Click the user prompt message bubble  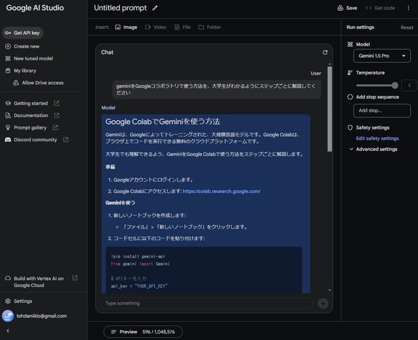(x=216, y=90)
